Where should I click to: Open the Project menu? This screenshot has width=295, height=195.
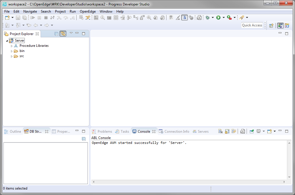pos(60,11)
